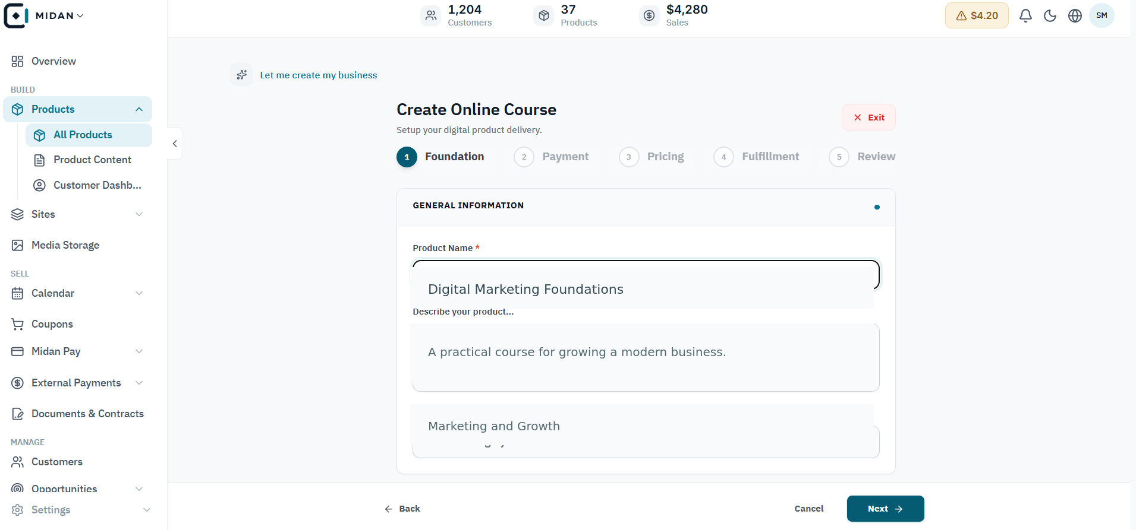Click the Settings gear icon
Image resolution: width=1136 pixels, height=530 pixels.
(x=18, y=510)
